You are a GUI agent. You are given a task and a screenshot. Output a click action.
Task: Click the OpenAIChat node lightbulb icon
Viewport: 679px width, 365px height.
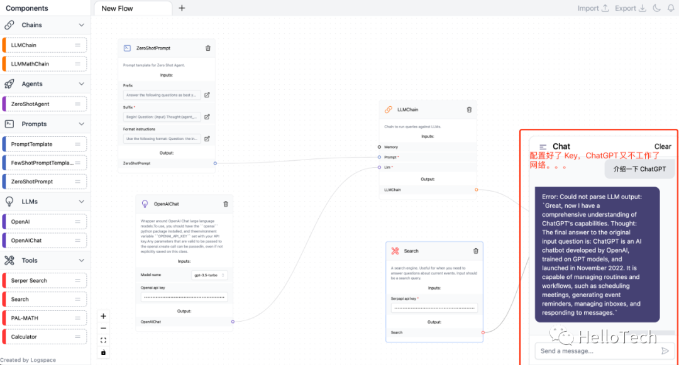coord(145,204)
